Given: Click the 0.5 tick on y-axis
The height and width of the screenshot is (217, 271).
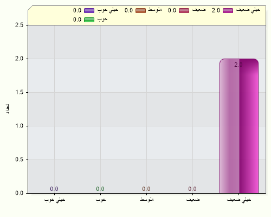Looking at the screenshot, I should pyautogui.click(x=20, y=159).
